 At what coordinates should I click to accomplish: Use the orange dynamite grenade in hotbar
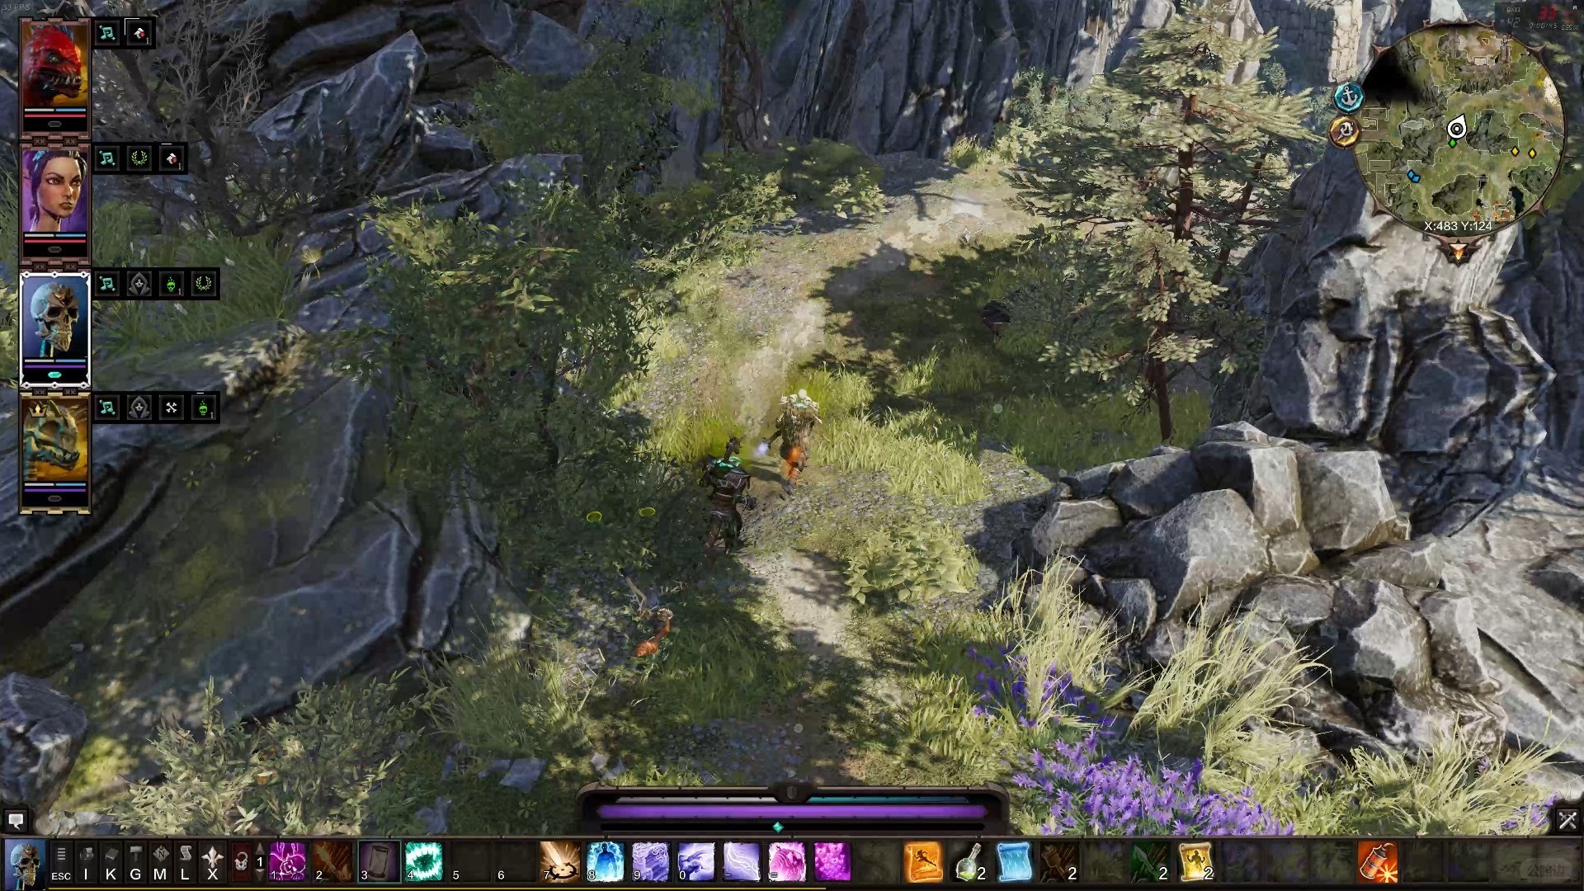point(1378,862)
